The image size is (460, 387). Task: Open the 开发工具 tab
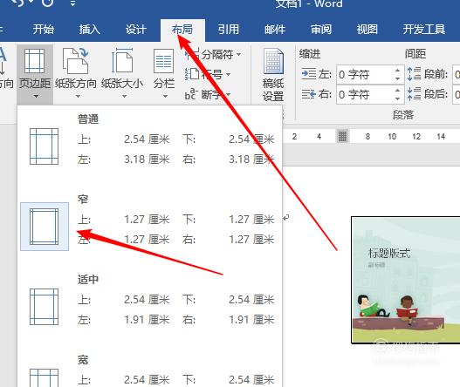click(x=424, y=30)
